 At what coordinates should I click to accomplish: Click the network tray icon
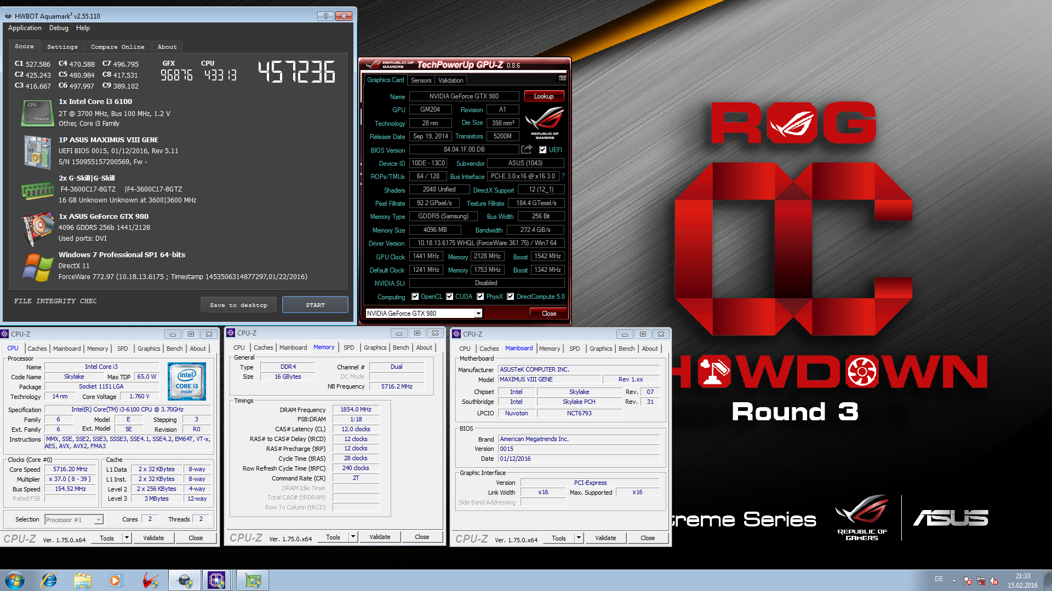click(981, 581)
